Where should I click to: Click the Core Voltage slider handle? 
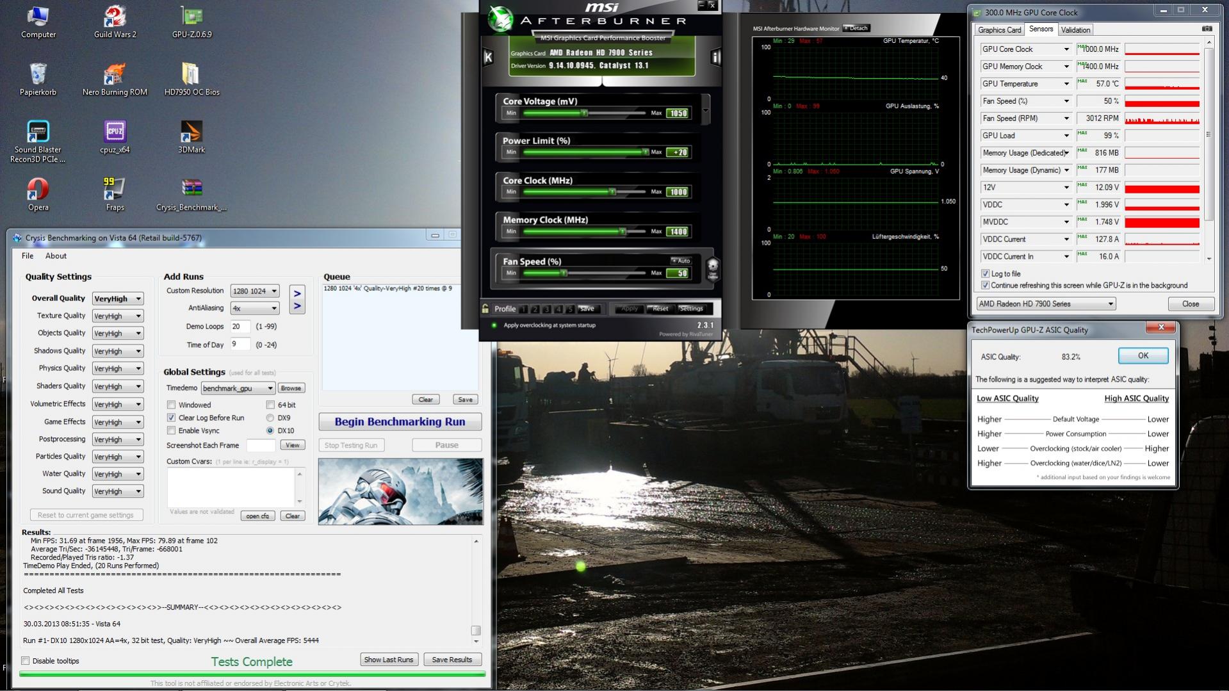[584, 113]
